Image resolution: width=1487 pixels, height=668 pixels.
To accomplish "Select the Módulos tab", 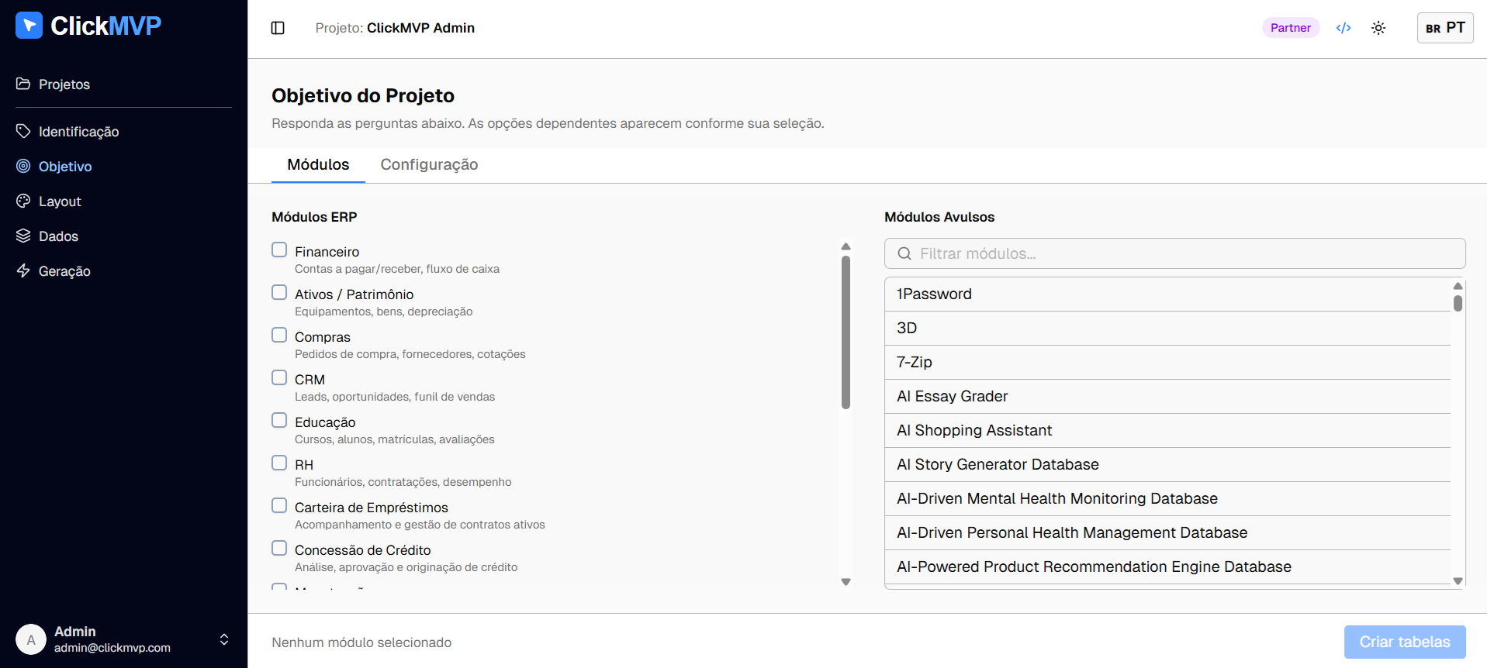I will click(x=318, y=164).
